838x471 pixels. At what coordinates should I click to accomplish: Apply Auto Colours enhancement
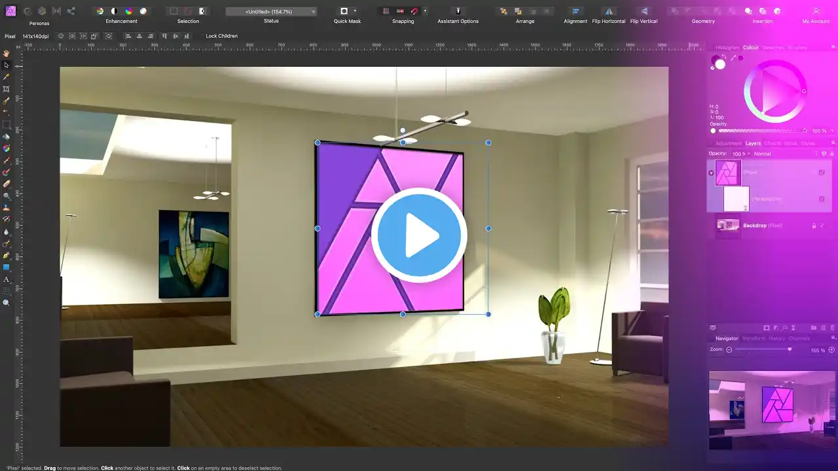pos(128,11)
